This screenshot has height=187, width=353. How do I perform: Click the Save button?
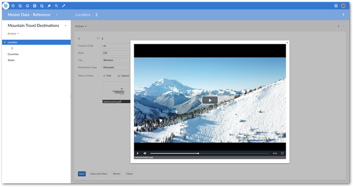click(x=82, y=173)
